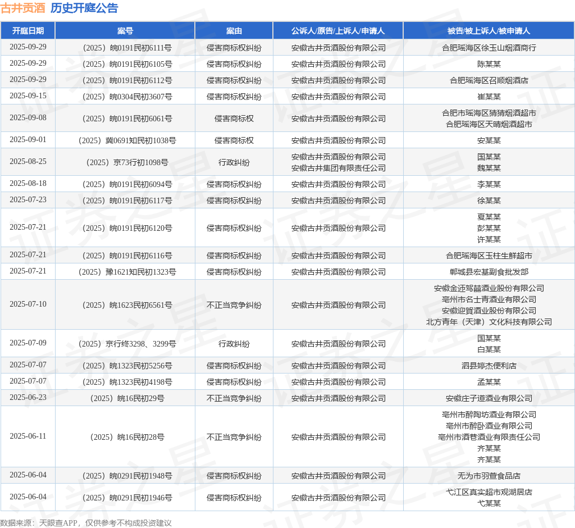
Task: Click case number (2025)皖0304民初3607号
Action: pyautogui.click(x=127, y=97)
